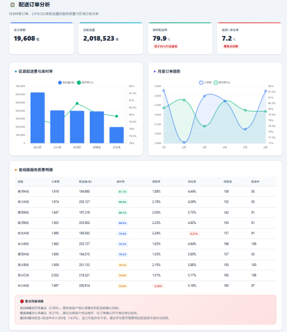
Task: Toggle the blue 配送量(条) legend in bar chart
Action: pos(66,83)
